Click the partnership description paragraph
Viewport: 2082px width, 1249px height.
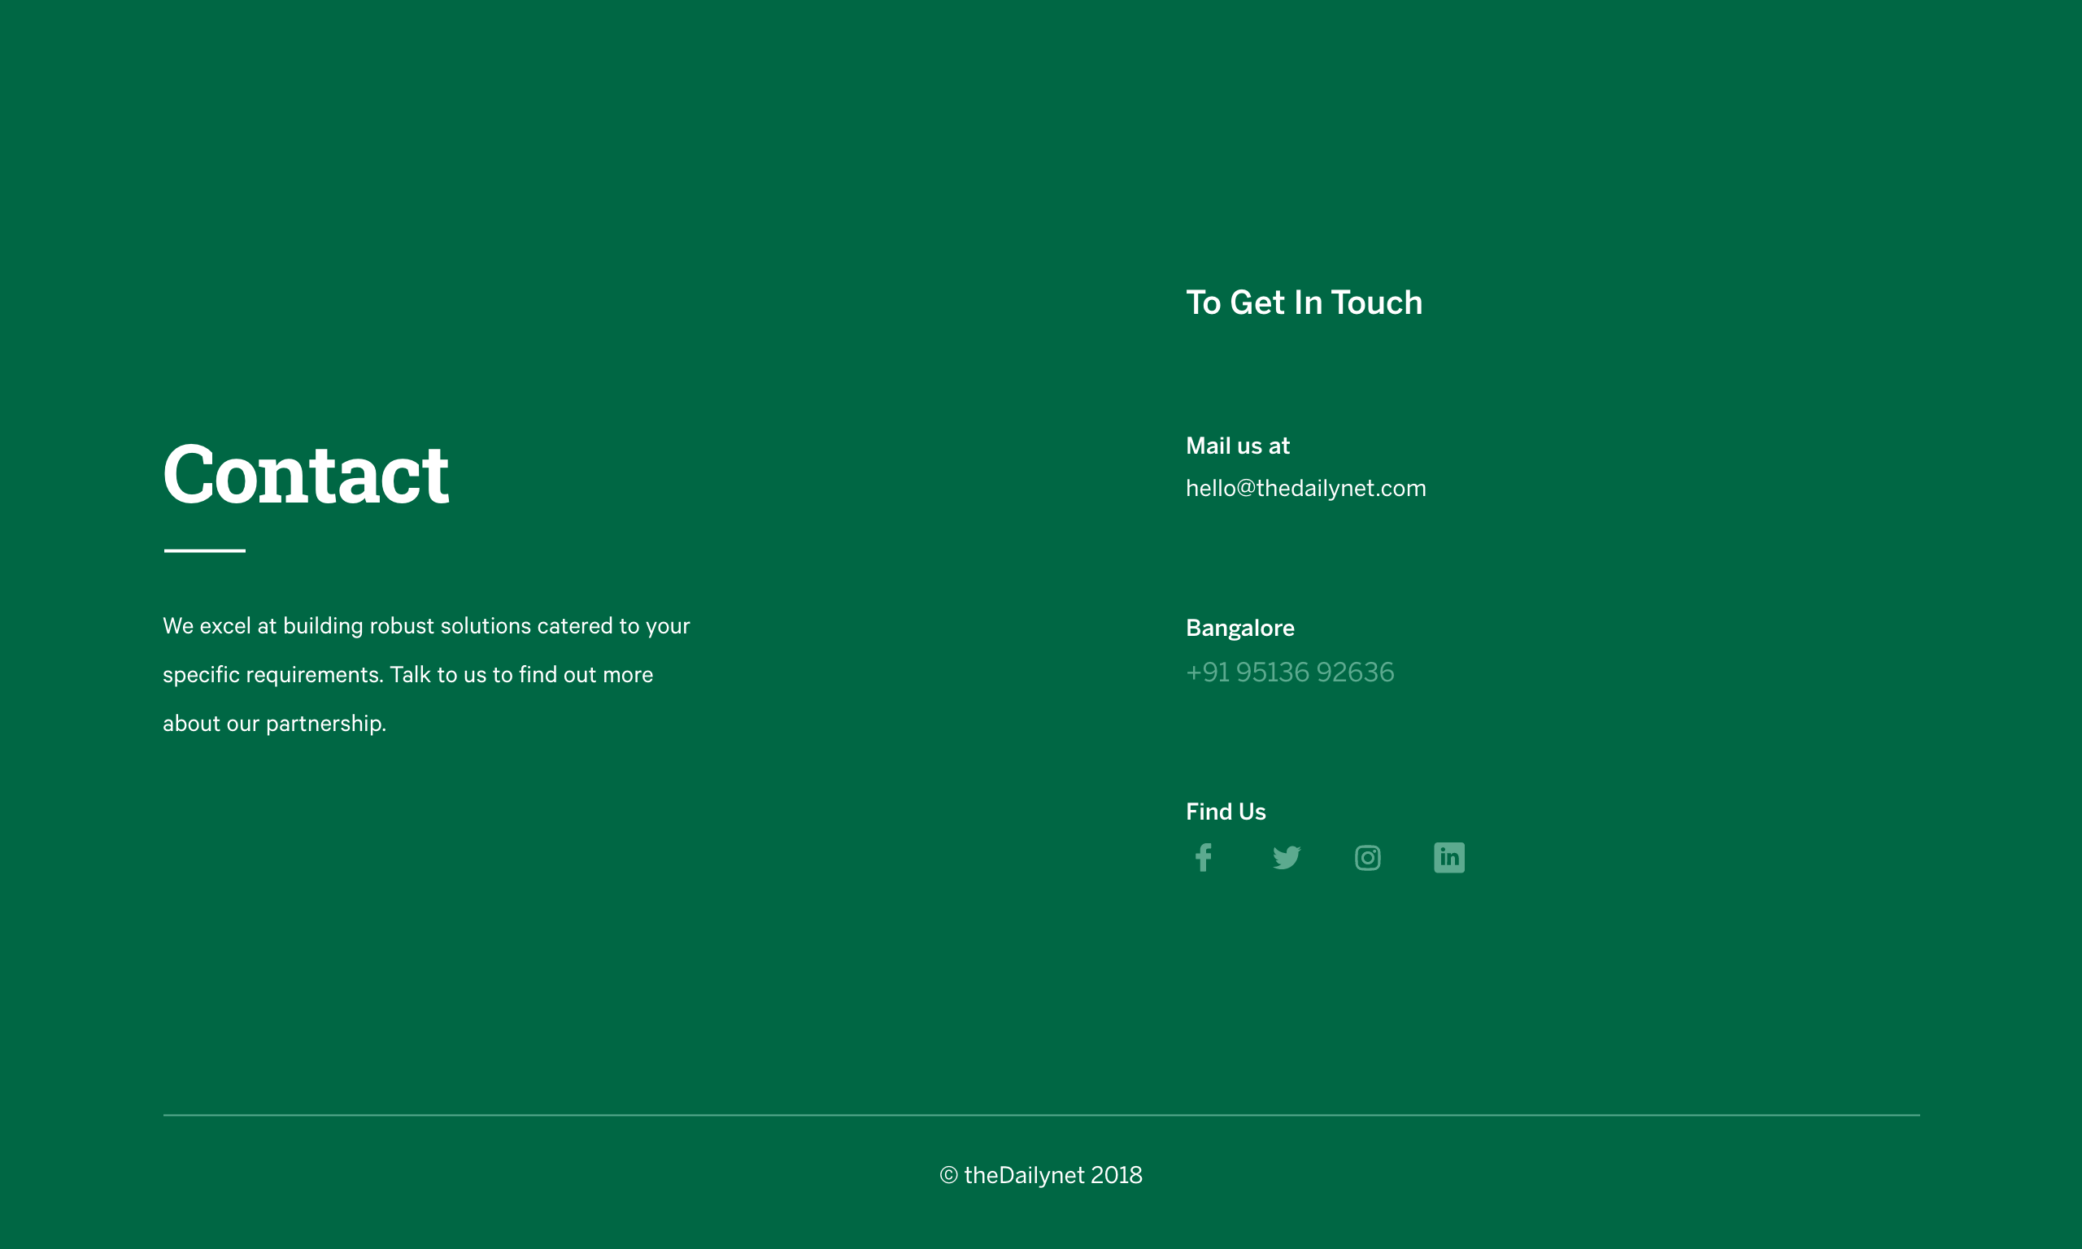426,673
